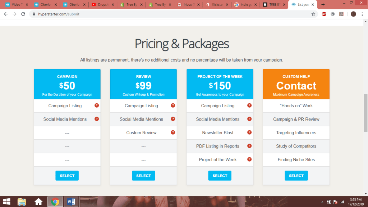Click the help icon beside Project of the Week

(x=249, y=159)
